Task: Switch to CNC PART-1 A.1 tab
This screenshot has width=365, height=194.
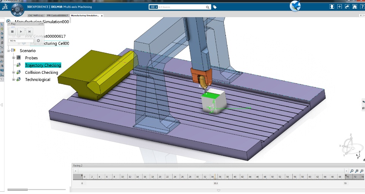Action: tap(36, 16)
